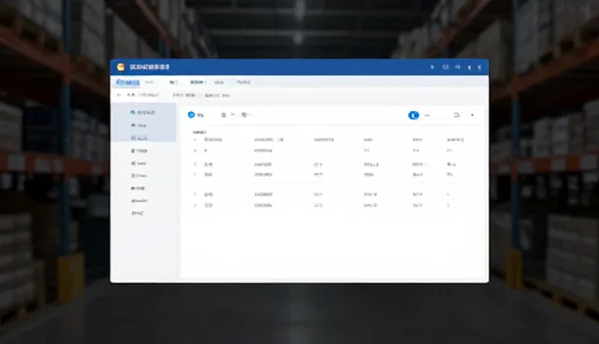Click the back arrow in the breadcrumb row
This screenshot has height=344, width=599.
pos(119,95)
